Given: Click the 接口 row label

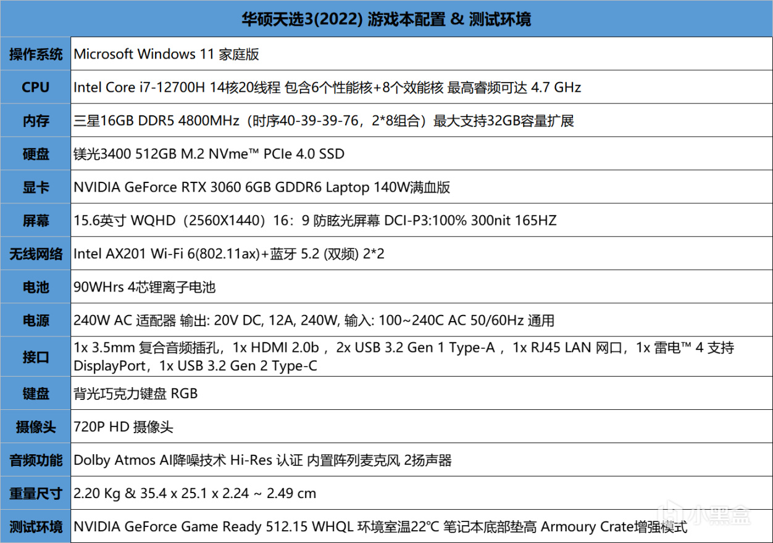Looking at the screenshot, I should click(x=36, y=357).
